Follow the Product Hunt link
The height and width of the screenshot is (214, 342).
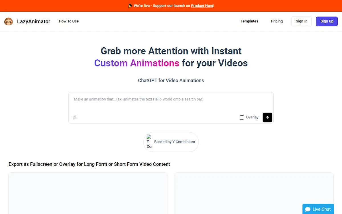202,6
